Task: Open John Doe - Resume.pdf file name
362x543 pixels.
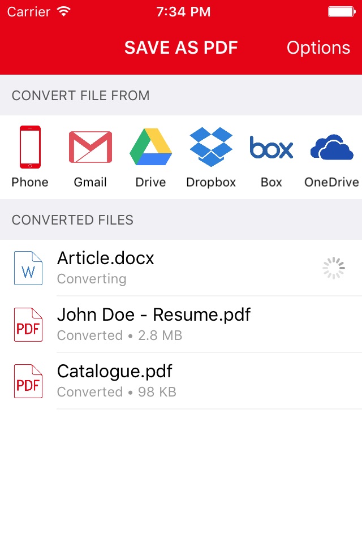Action: (x=154, y=315)
